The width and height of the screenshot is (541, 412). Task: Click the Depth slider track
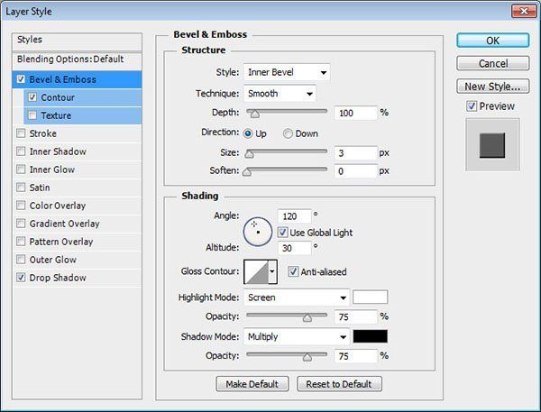[x=287, y=113]
